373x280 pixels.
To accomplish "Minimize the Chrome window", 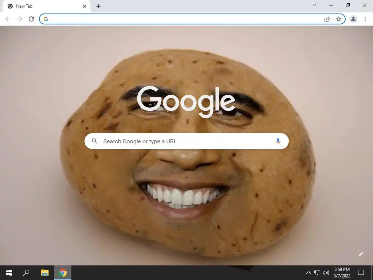I will [x=331, y=5].
